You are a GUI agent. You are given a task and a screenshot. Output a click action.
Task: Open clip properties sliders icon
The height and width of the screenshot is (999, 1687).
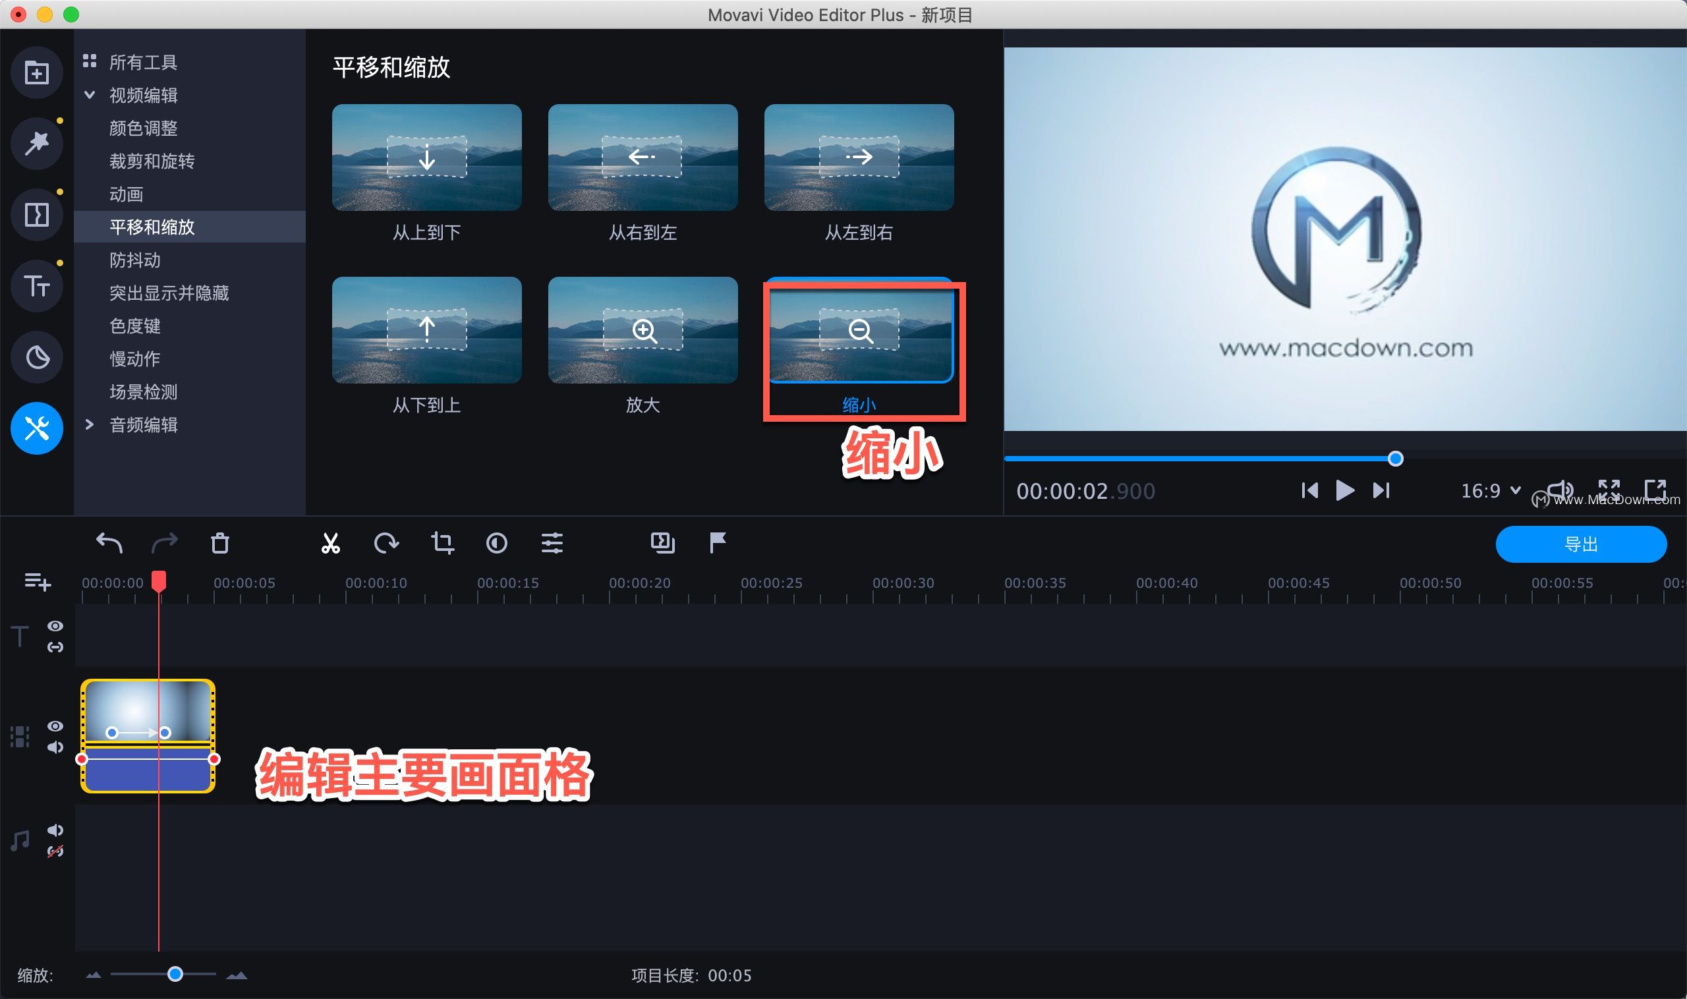pyautogui.click(x=552, y=542)
